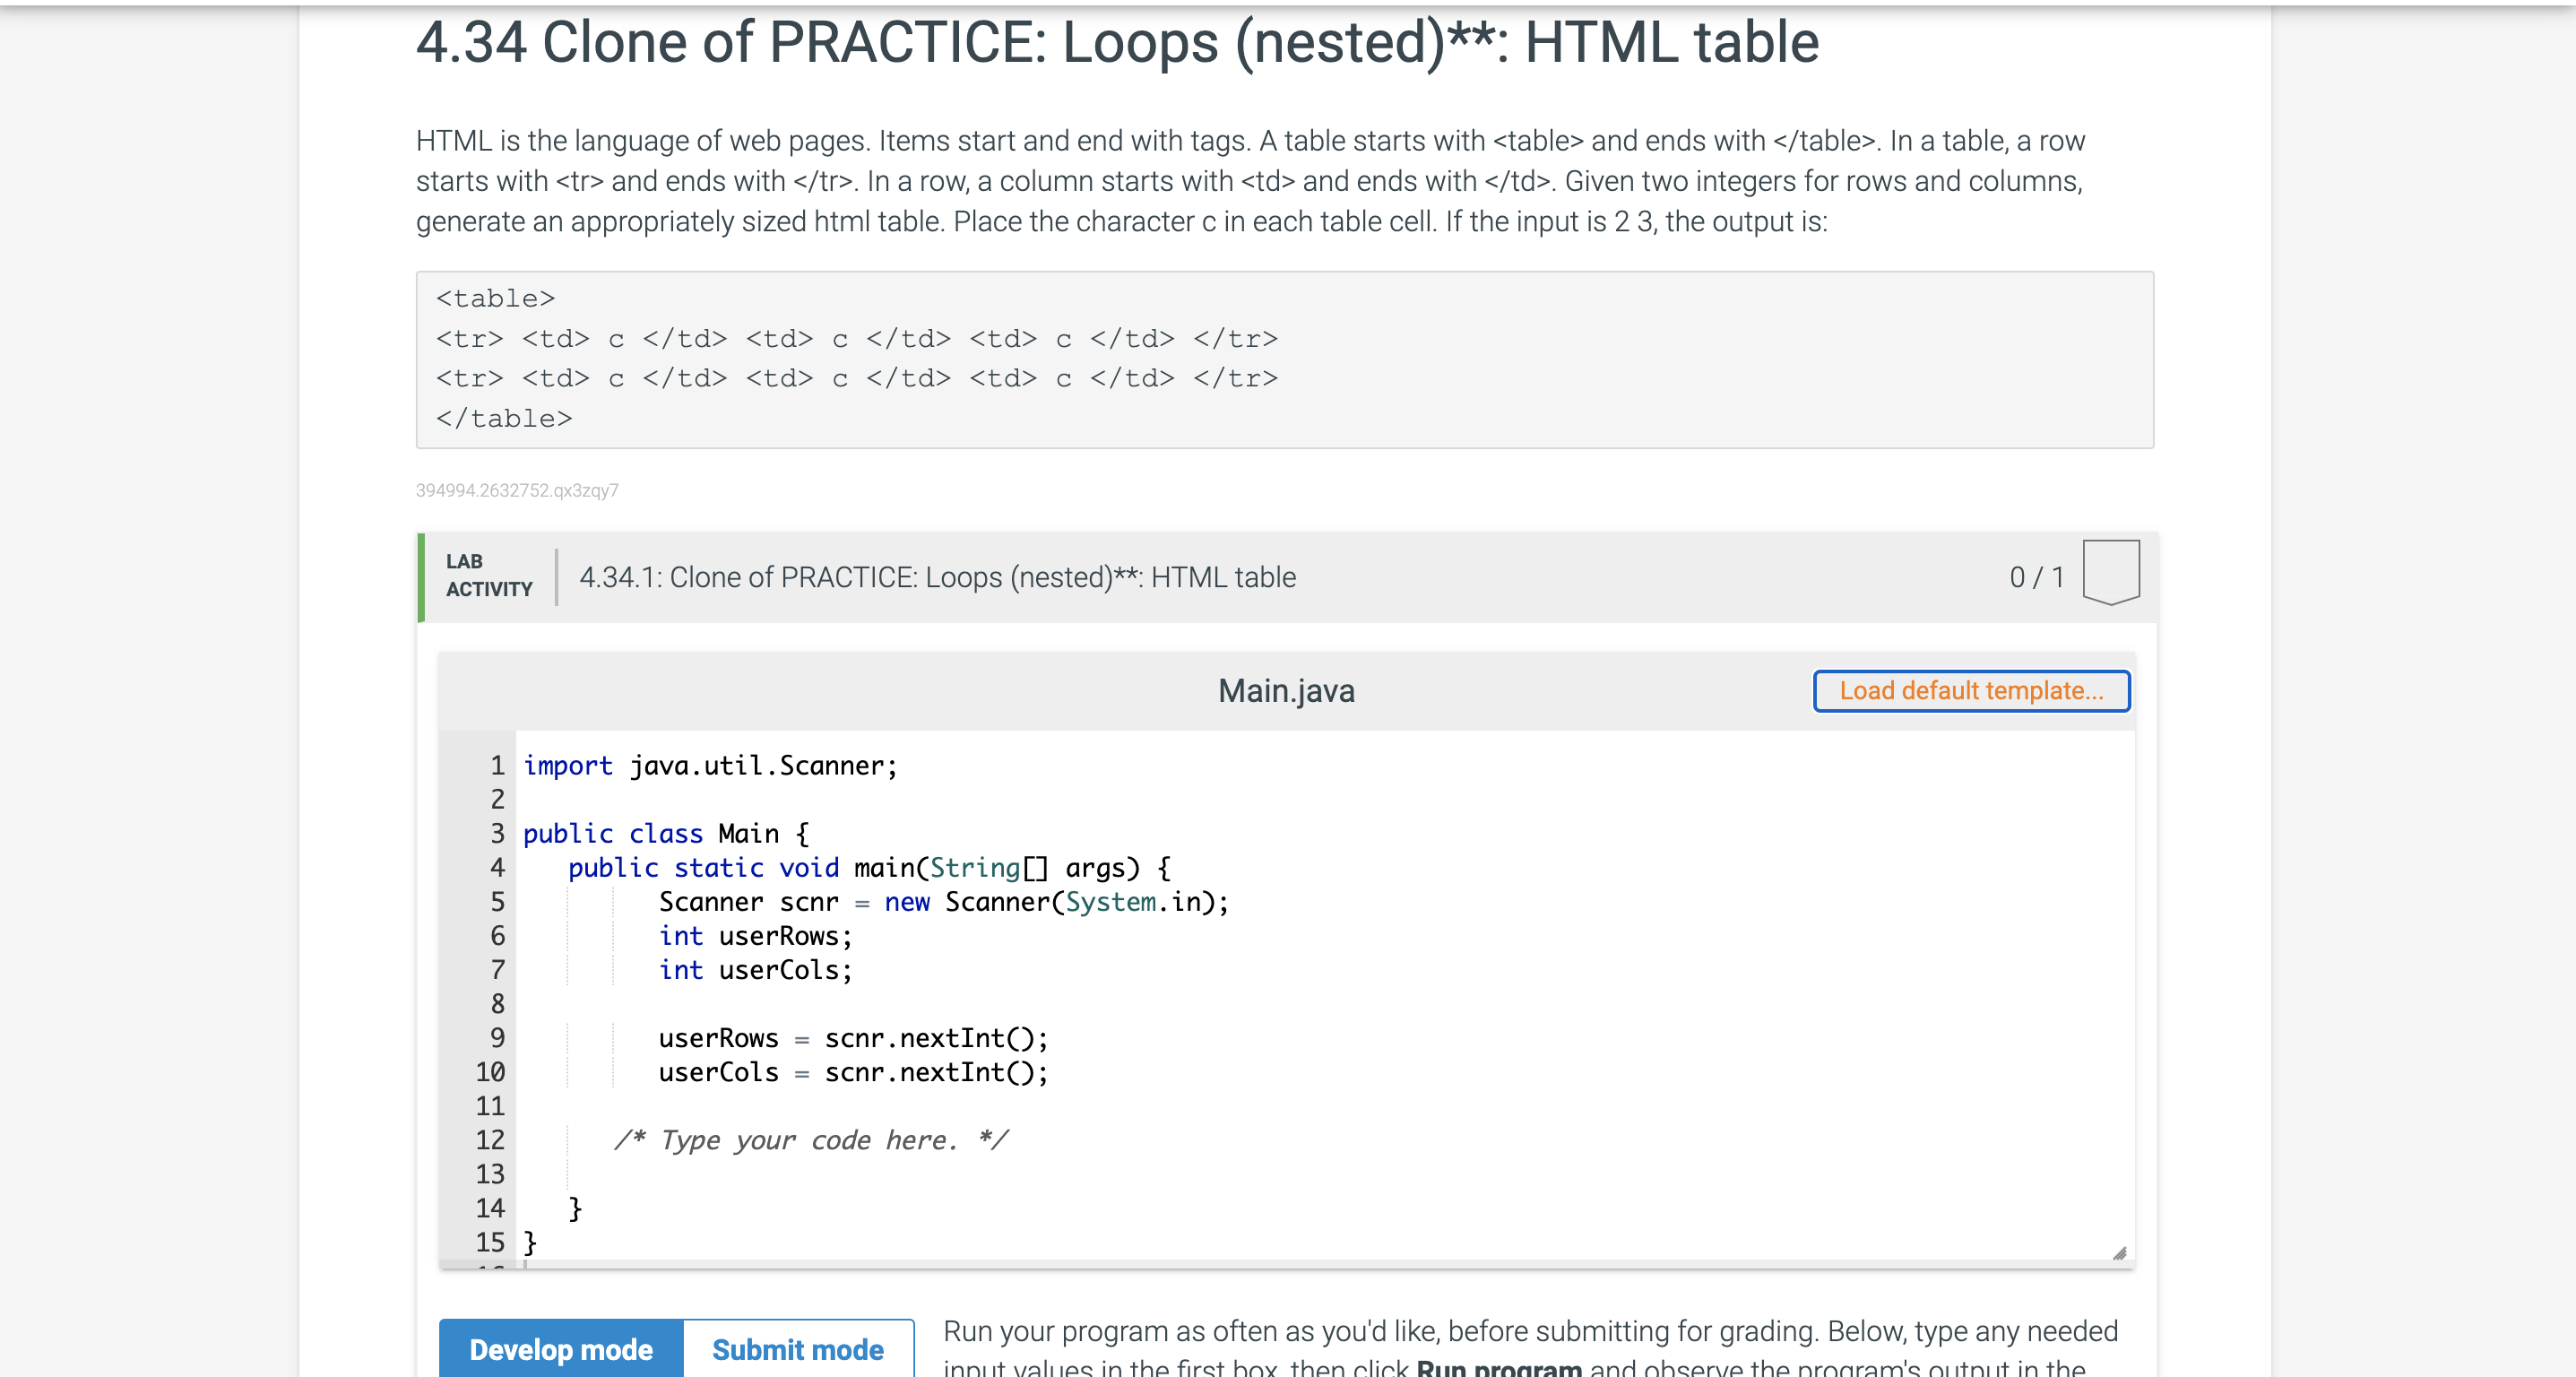
Task: Click the LAB ACTIVITY label
Action: (489, 576)
